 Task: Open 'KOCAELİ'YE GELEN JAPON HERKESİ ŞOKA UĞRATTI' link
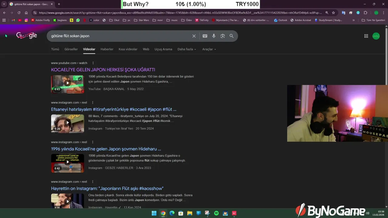[103, 70]
